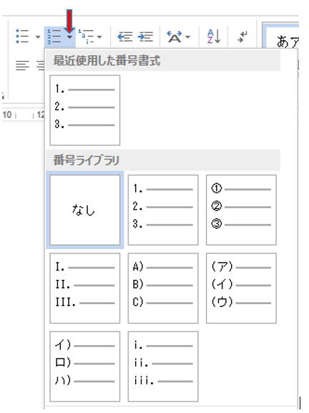Choose the イ) ロ) ハ) numbering format
Viewport: 309px width, 413px height.
[84, 366]
